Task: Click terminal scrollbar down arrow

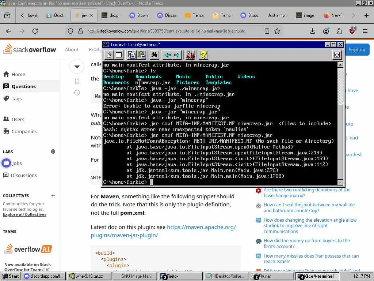Action: [x=340, y=182]
